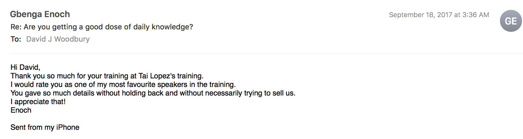This screenshot has height=139, width=523.
Task: Click recipient David J Woodbury
Action: coord(58,39)
